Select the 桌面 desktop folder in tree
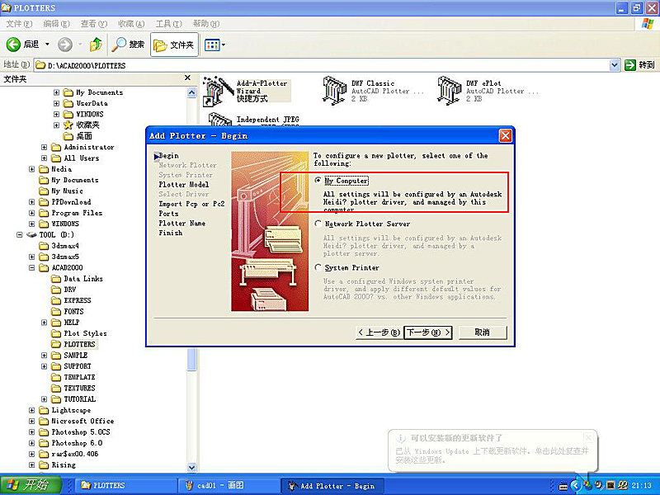Screen dimensions: 660x495 pos(78,136)
